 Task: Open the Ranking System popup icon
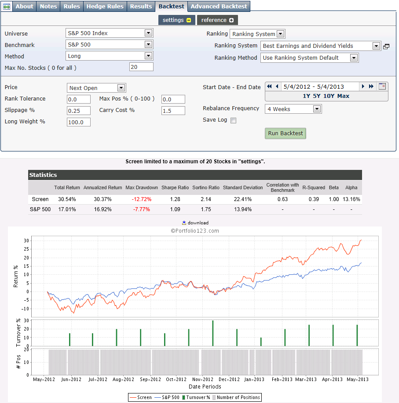point(386,45)
